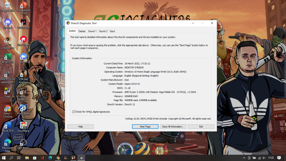Screen dimensions: 286x161
Task: Click the processor value AMD Ryzen 3 2200U
Action: [160, 92]
